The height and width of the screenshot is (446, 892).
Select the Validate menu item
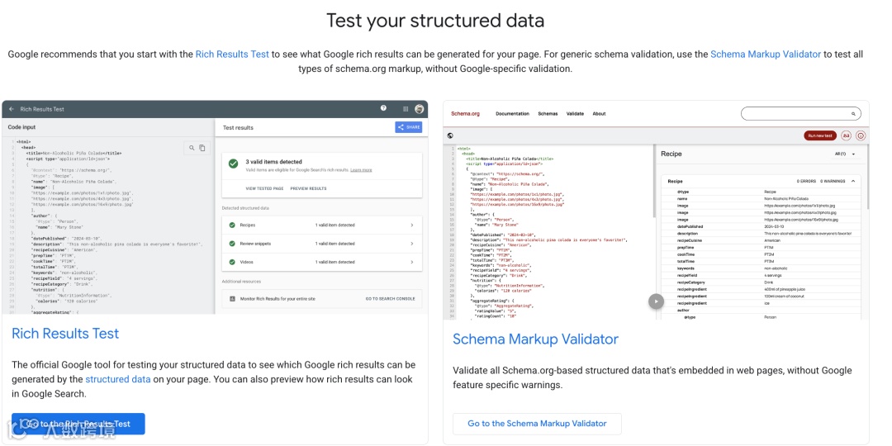pos(575,114)
